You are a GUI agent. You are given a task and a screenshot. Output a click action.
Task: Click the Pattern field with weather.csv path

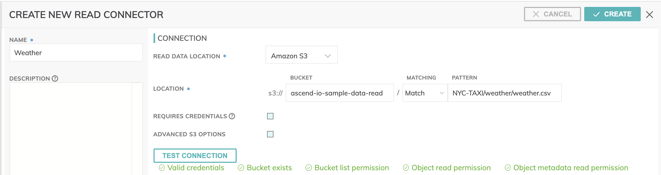505,93
